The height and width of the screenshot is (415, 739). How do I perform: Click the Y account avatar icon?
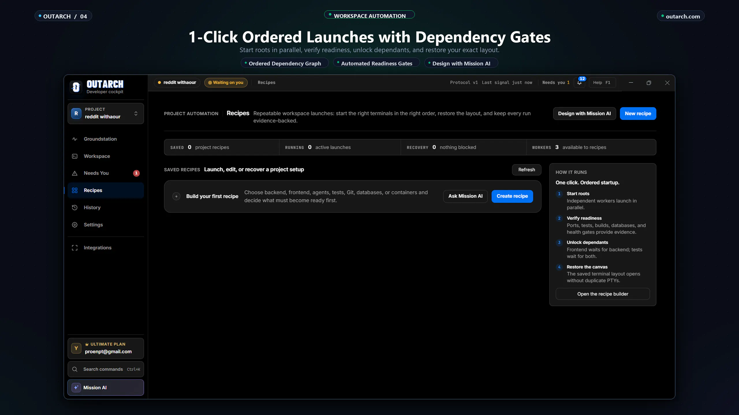[x=76, y=348]
